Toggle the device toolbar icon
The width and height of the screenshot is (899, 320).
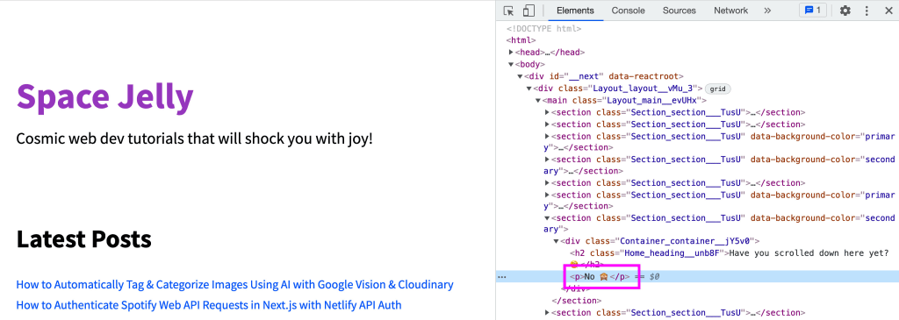(528, 11)
